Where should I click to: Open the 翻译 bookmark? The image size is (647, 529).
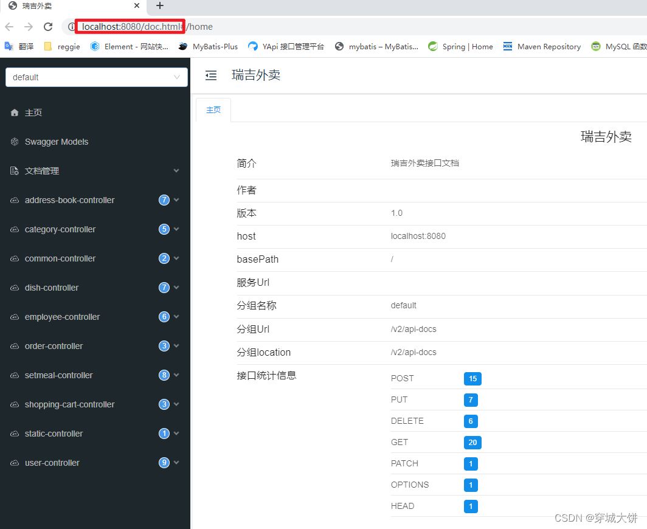[x=19, y=47]
